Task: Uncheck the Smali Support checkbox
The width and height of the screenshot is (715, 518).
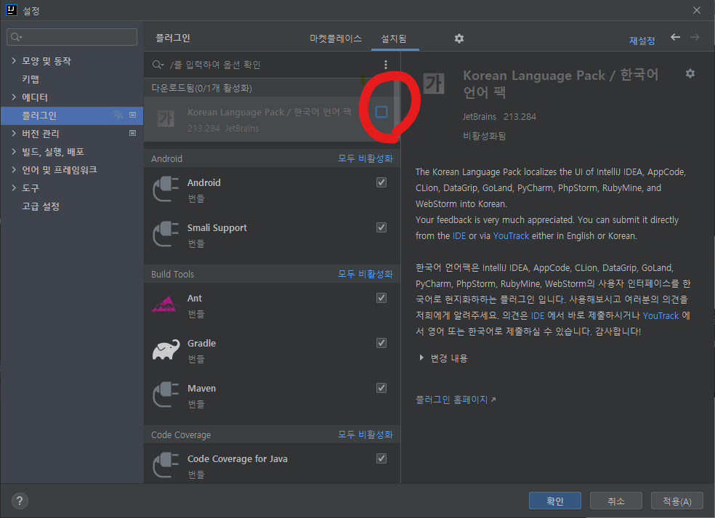Action: pos(381,227)
